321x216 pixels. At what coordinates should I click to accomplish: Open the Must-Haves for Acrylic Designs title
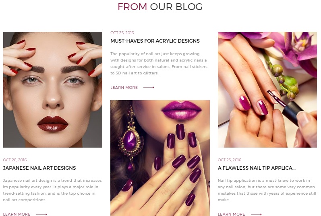(155, 41)
